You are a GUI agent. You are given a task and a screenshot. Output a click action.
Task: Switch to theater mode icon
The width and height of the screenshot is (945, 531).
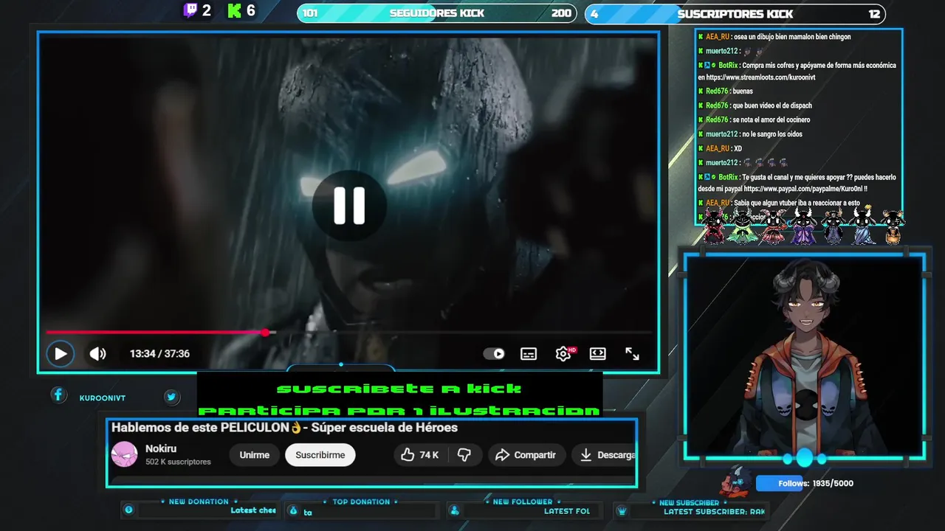(598, 354)
